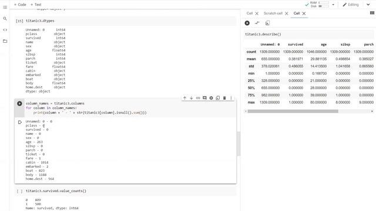This screenshot has height=211, width=376.
Task: Select the 'max' row label
Action: tap(251, 102)
